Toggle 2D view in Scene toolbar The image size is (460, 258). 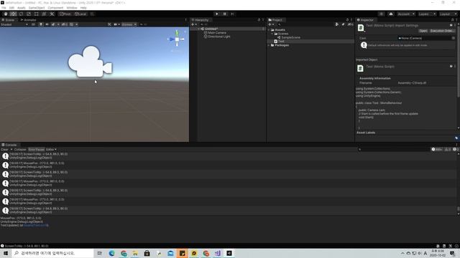pyautogui.click(x=33, y=24)
